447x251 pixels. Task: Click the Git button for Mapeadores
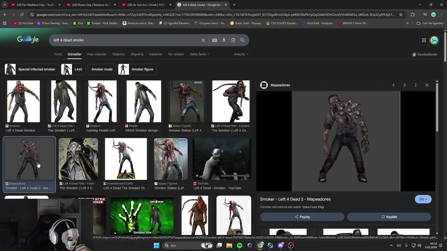click(x=423, y=199)
